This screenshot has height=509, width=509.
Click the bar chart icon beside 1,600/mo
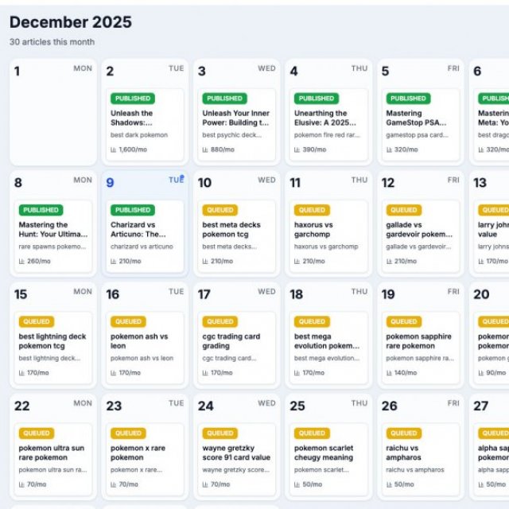(x=113, y=150)
